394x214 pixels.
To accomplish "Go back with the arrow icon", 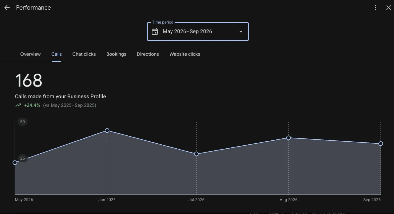I will (x=7, y=8).
